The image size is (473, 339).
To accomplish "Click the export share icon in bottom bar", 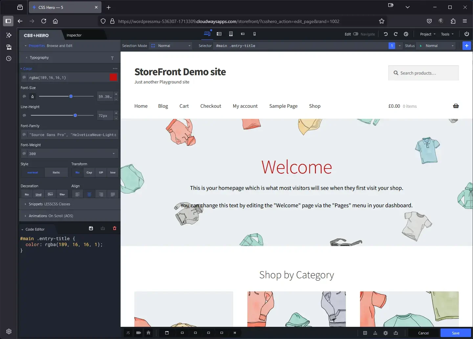I will (396, 333).
